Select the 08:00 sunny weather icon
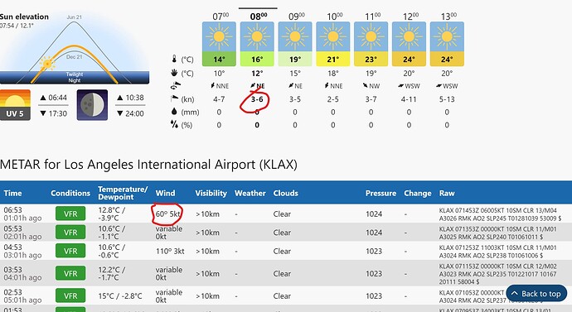The image size is (572, 312). pyautogui.click(x=257, y=36)
